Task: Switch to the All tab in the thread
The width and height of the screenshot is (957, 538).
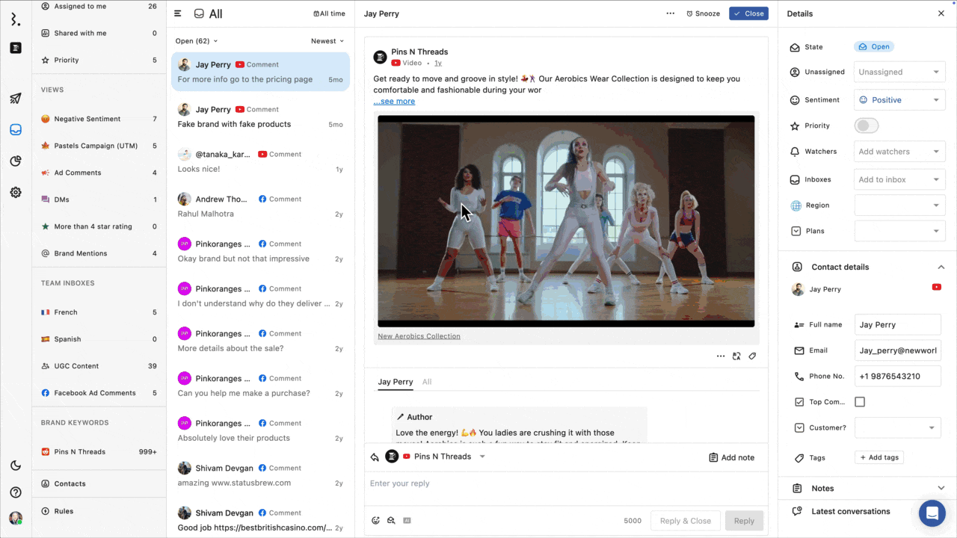Action: (x=426, y=382)
